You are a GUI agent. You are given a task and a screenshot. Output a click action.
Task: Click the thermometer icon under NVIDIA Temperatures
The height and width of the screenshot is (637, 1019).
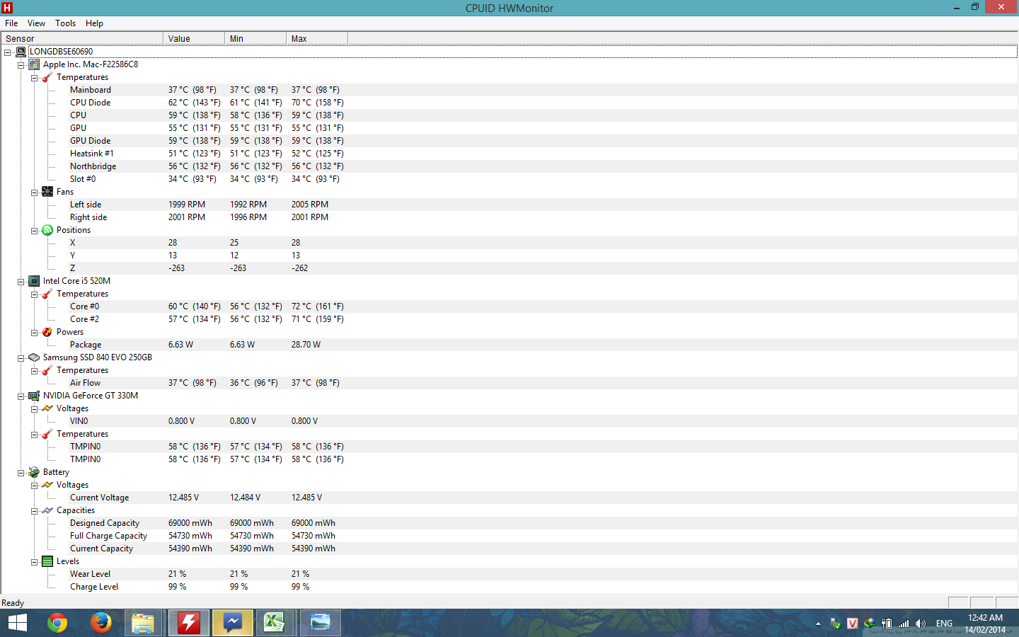[47, 434]
